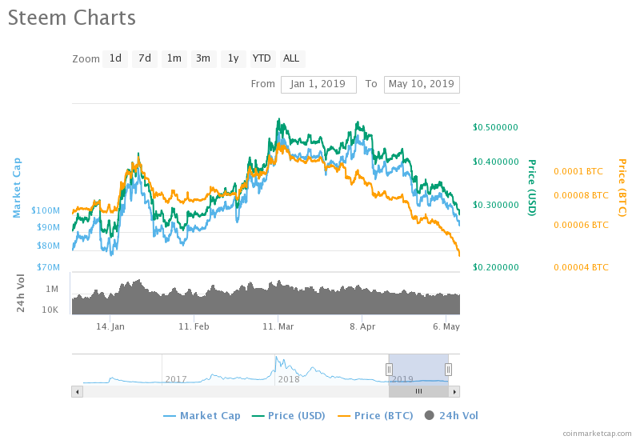
Task: Click the $70M market cap axis label
Action: coord(48,267)
